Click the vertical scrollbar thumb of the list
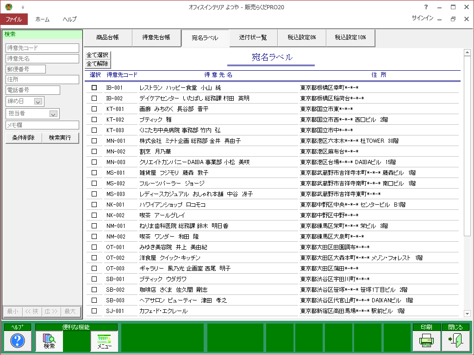Image resolution: width=474 pixels, height=355 pixels. tap(467, 146)
